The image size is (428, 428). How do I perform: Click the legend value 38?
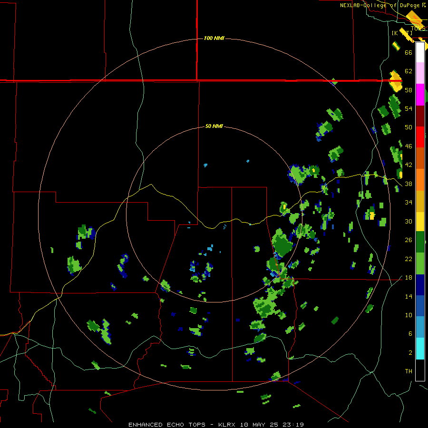coord(409,184)
